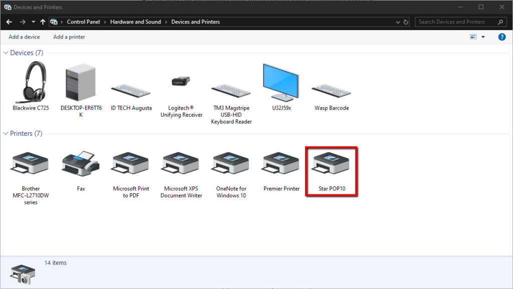Expand chevron after Control Panel breadcrumb
This screenshot has height=289, width=513.
point(105,22)
